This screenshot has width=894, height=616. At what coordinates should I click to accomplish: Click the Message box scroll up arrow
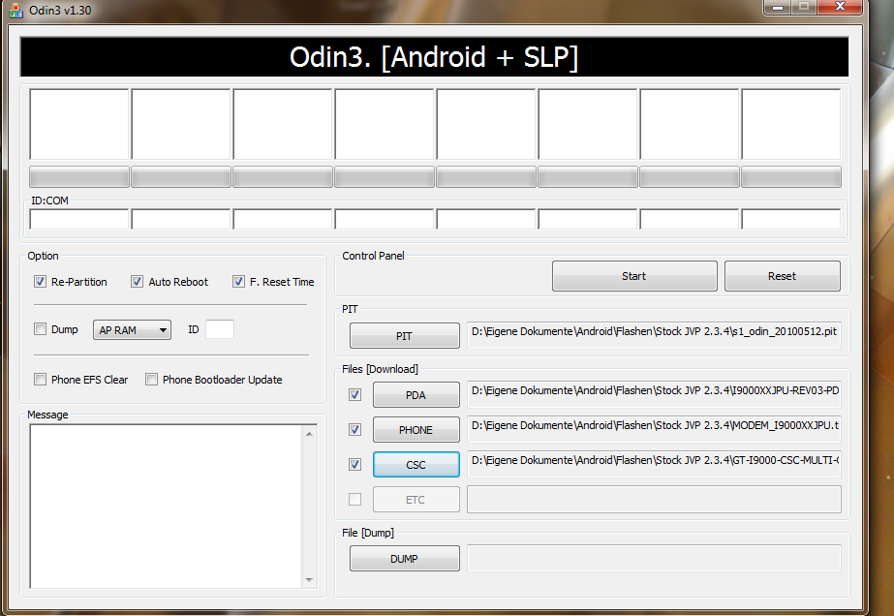point(309,434)
